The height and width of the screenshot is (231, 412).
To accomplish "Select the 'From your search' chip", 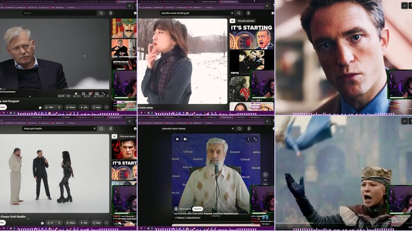I will [127, 136].
